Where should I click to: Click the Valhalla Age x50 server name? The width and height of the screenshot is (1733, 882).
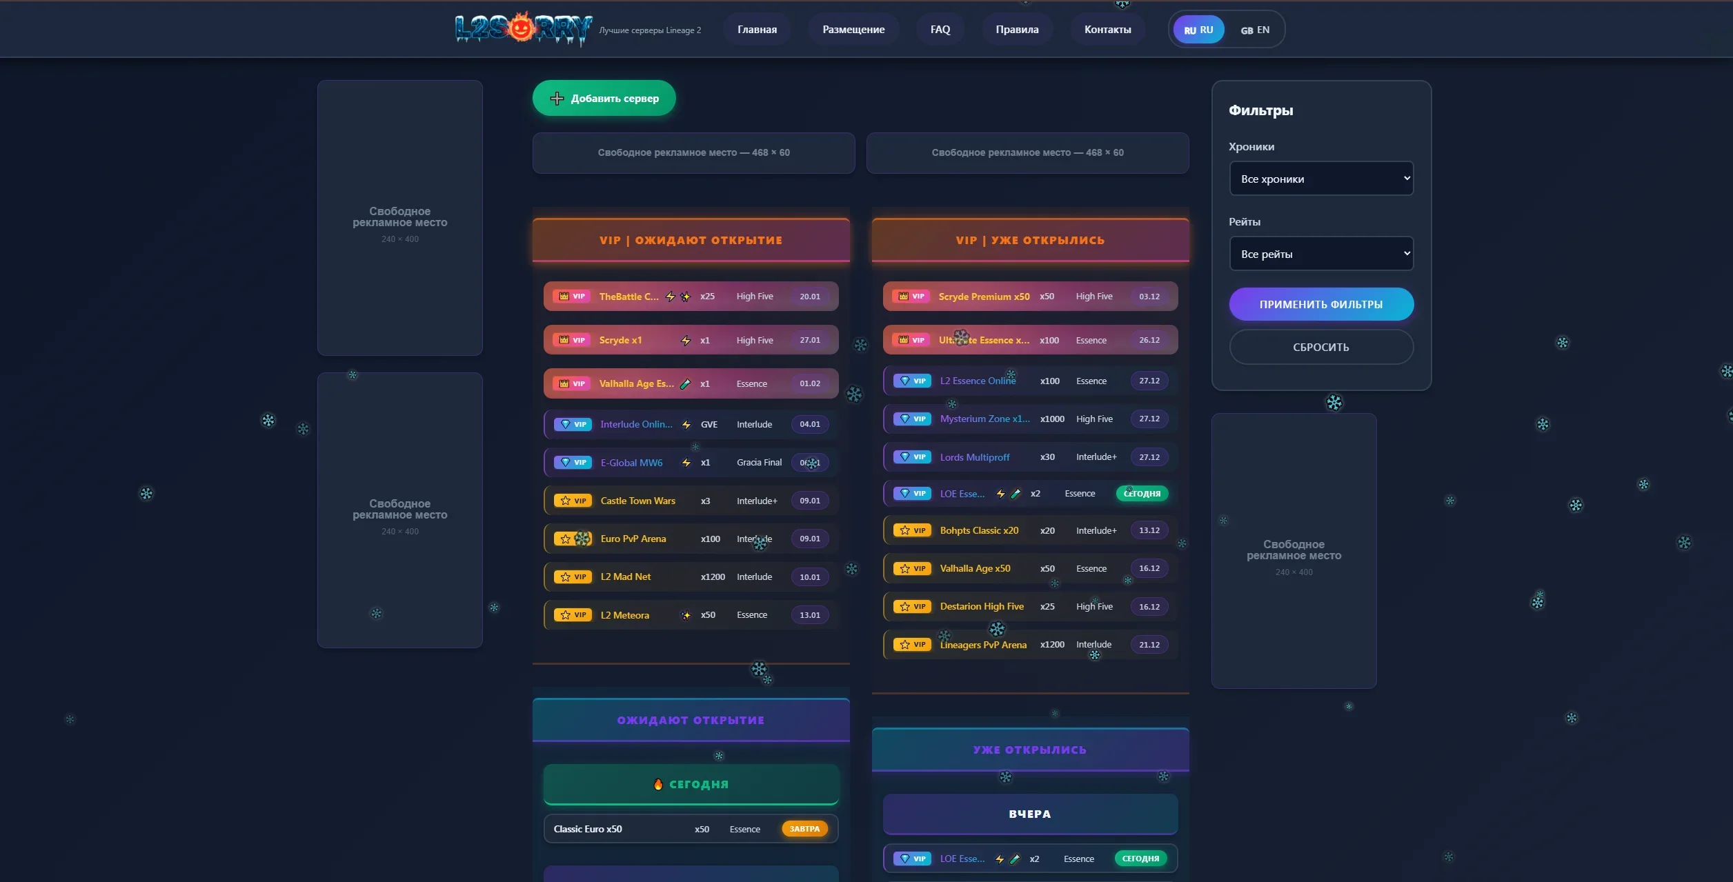click(x=975, y=569)
